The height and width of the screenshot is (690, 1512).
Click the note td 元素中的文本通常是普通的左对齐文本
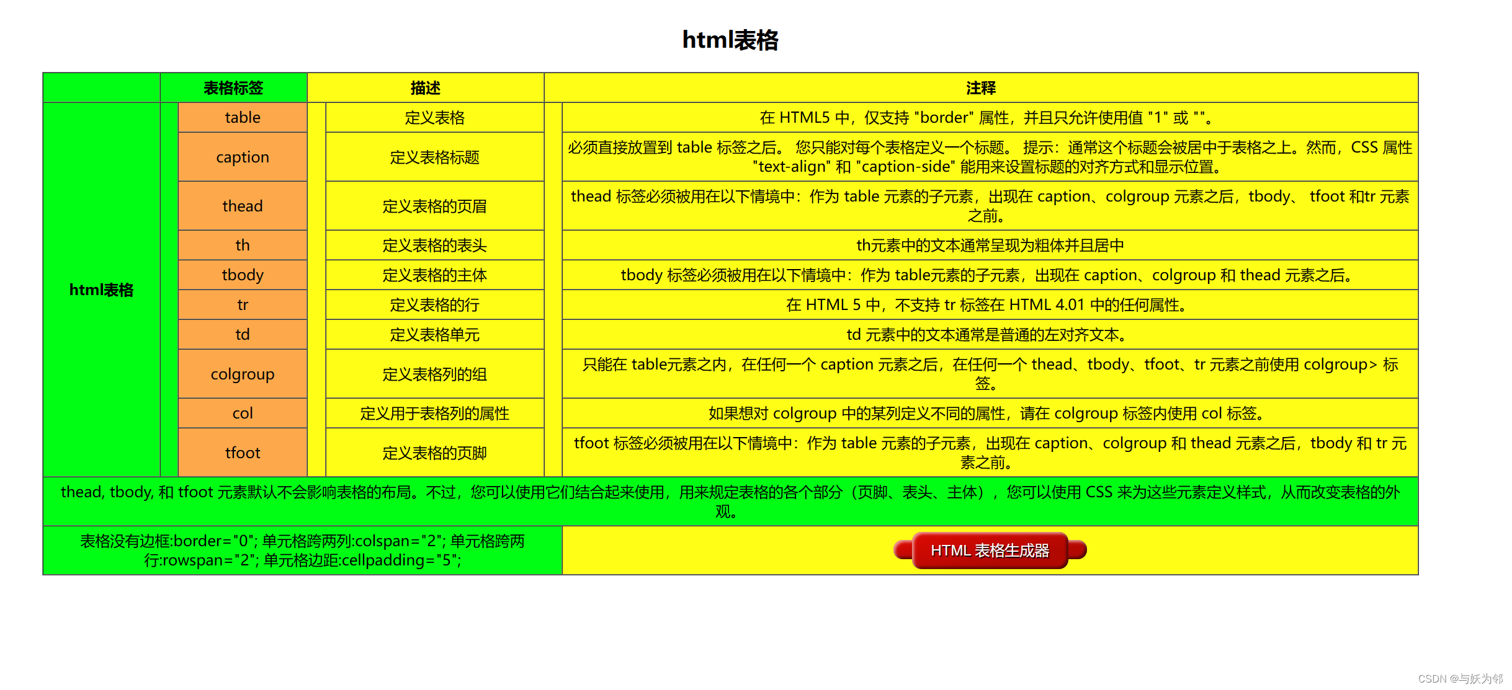990,334
